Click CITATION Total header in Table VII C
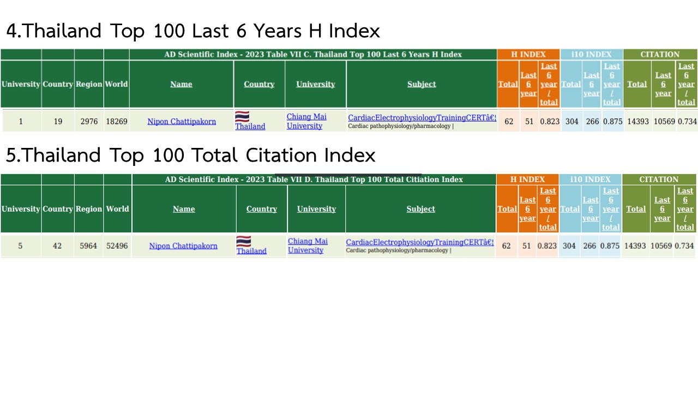The height and width of the screenshot is (393, 698). pos(637,84)
